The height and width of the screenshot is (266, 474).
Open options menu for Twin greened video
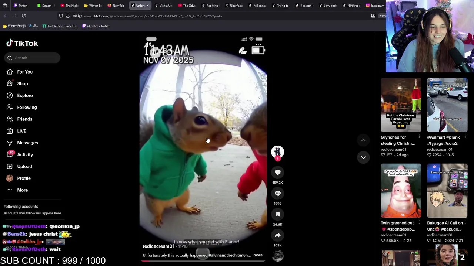(419, 223)
